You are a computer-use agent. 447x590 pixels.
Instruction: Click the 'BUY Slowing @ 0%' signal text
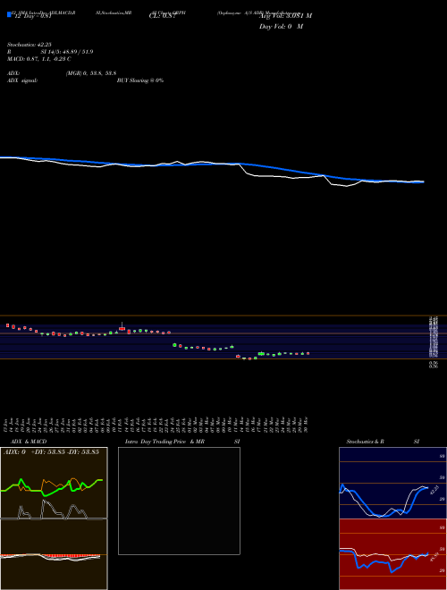140,80
